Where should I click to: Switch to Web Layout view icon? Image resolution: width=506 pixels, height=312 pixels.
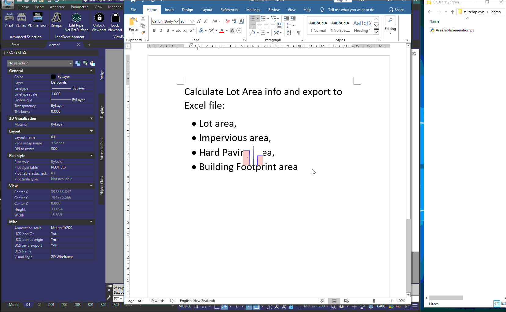click(346, 301)
